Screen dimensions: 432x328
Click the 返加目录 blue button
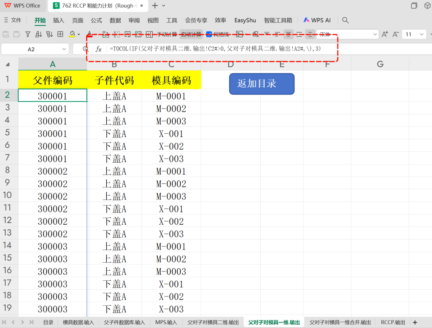tap(262, 84)
